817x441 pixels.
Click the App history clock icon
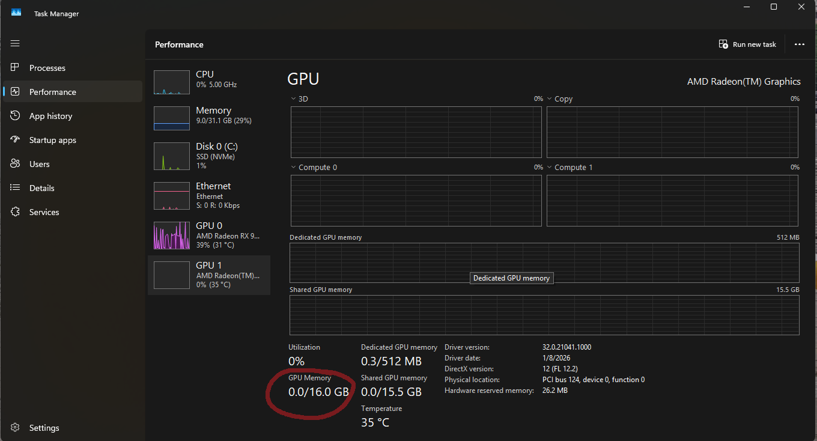point(15,116)
